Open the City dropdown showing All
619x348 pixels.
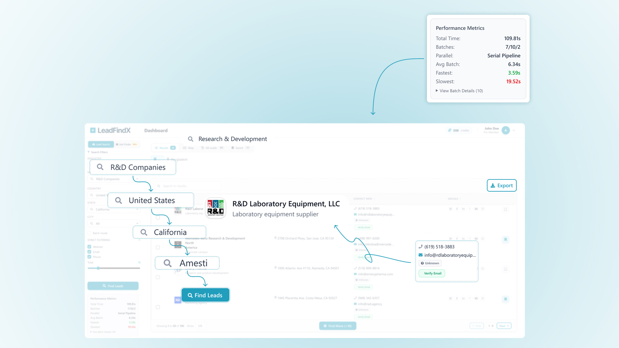[114, 224]
